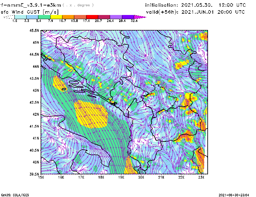Click the '( . x . degree )' label

78,5
